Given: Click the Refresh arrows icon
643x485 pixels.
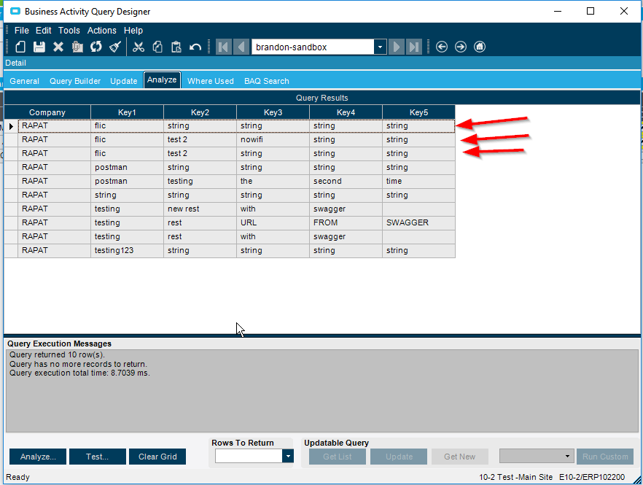Looking at the screenshot, I should coord(96,47).
